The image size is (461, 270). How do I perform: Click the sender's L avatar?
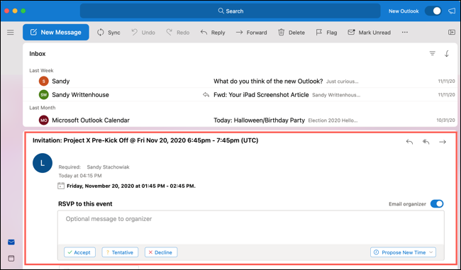tap(43, 163)
